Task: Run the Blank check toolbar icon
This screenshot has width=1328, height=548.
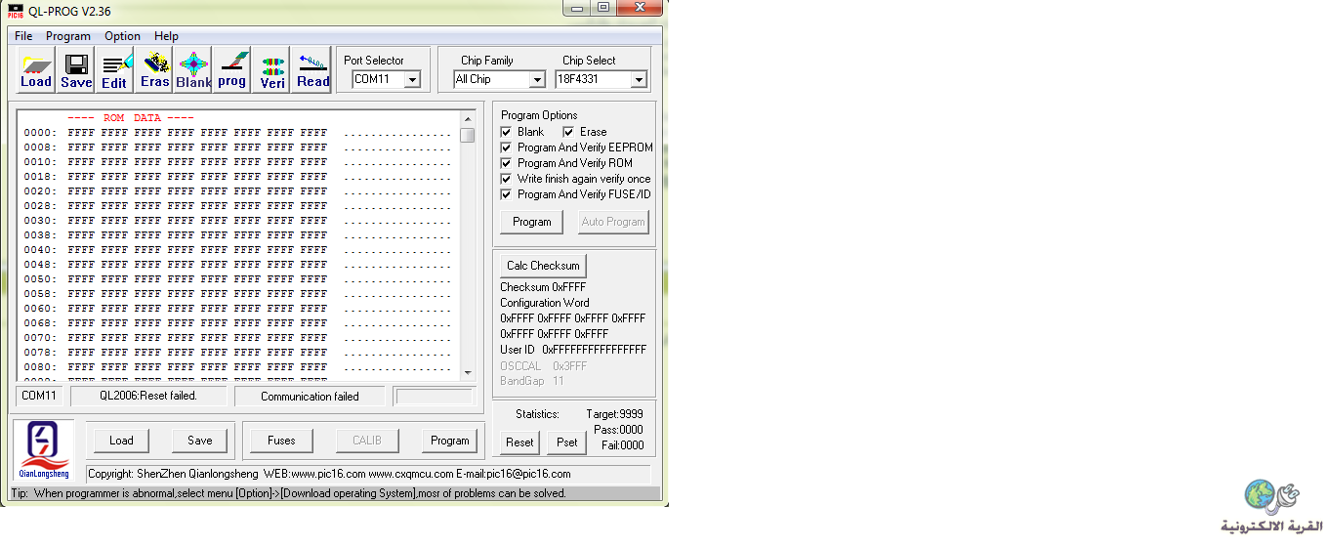Action: [193, 70]
